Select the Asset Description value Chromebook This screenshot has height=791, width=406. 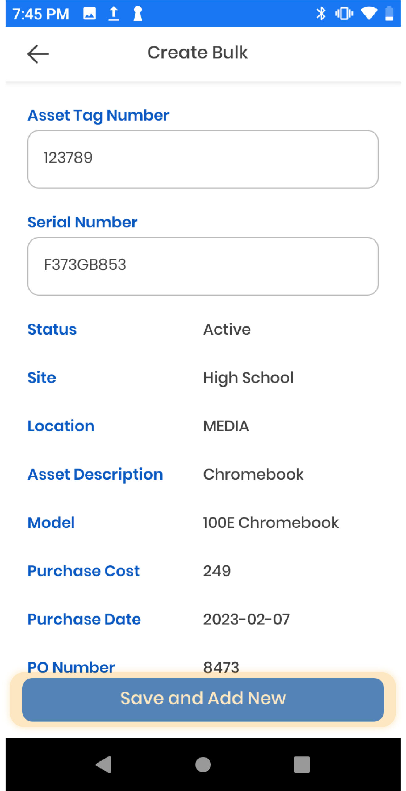[253, 474]
